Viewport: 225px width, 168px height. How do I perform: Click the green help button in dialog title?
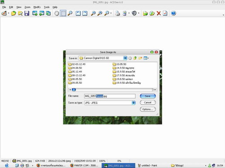pos(152,52)
